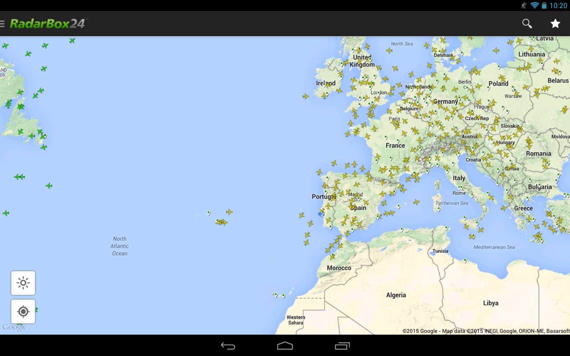Toggle map brightness with sun button
This screenshot has width=570, height=356.
[23, 283]
